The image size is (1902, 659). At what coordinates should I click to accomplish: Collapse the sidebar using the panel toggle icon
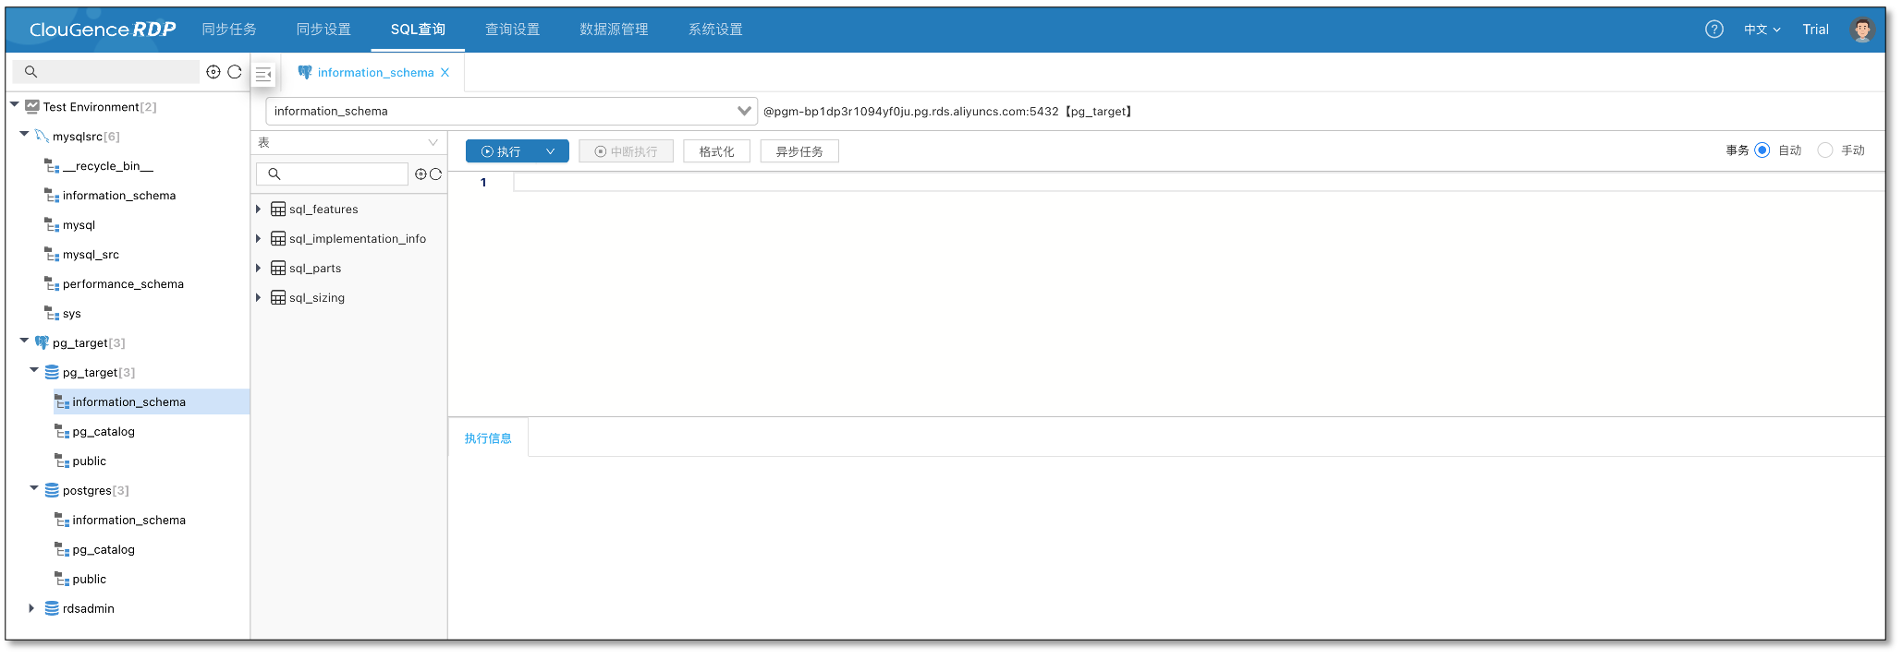[263, 74]
